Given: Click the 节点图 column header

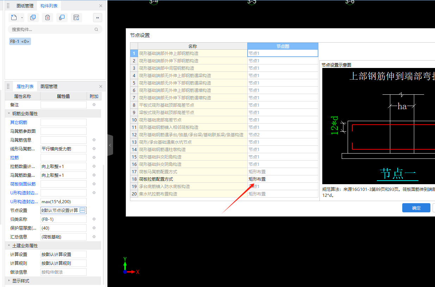Looking at the screenshot, I should click(x=283, y=46).
